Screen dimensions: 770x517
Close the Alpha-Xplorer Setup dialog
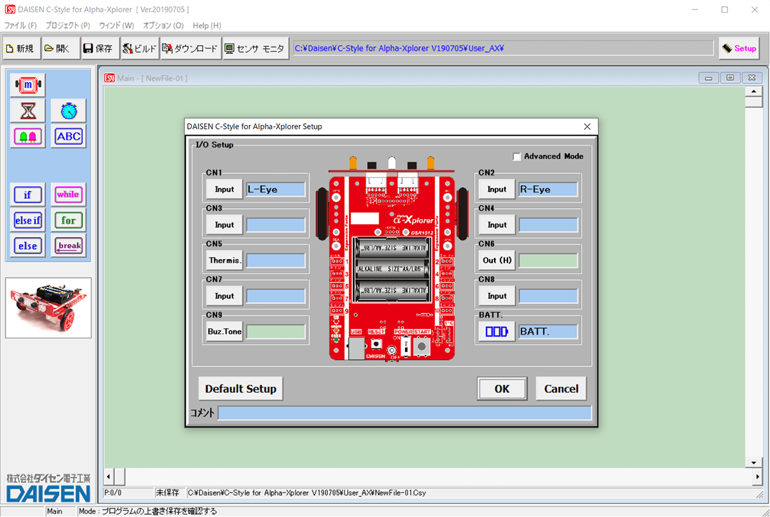pyautogui.click(x=586, y=127)
